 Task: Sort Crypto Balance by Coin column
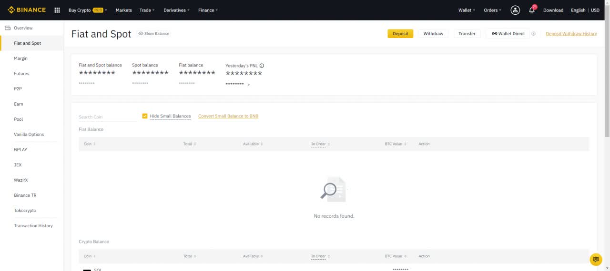[x=90, y=256]
